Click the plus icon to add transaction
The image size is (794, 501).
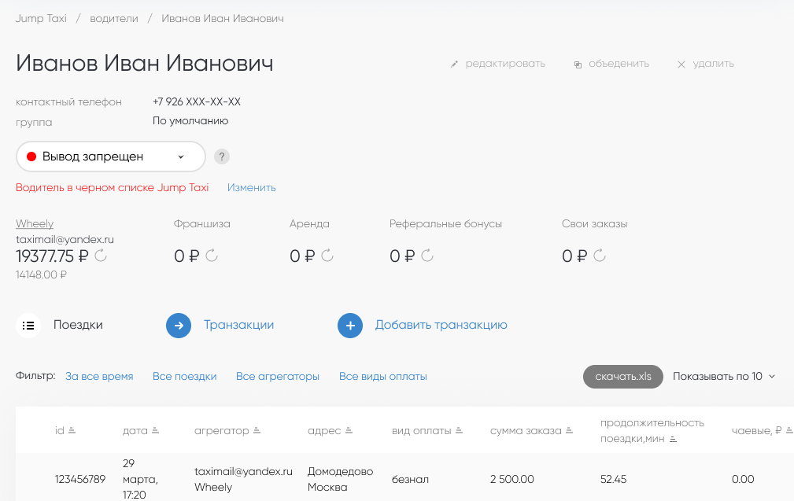350,326
